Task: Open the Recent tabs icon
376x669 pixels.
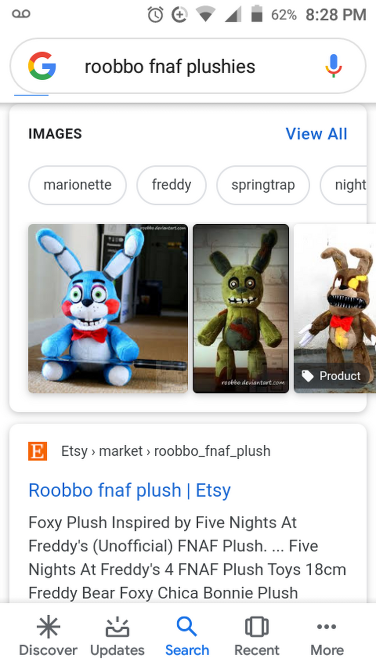Action: [257, 627]
